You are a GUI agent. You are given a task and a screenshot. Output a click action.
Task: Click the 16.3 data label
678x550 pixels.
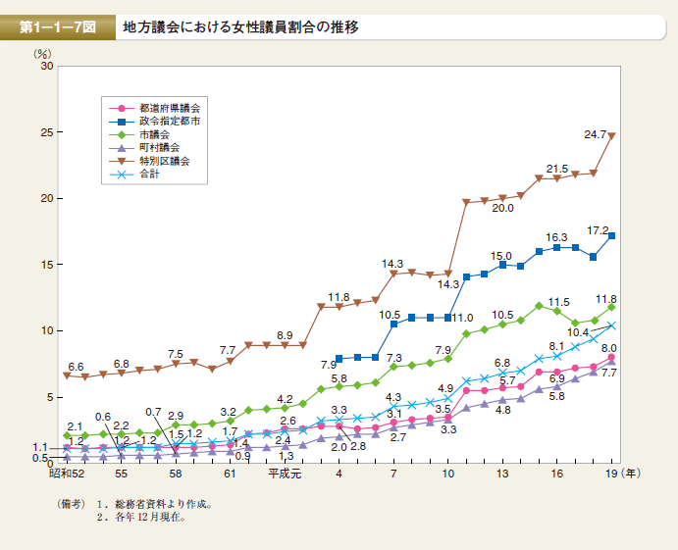pos(556,237)
